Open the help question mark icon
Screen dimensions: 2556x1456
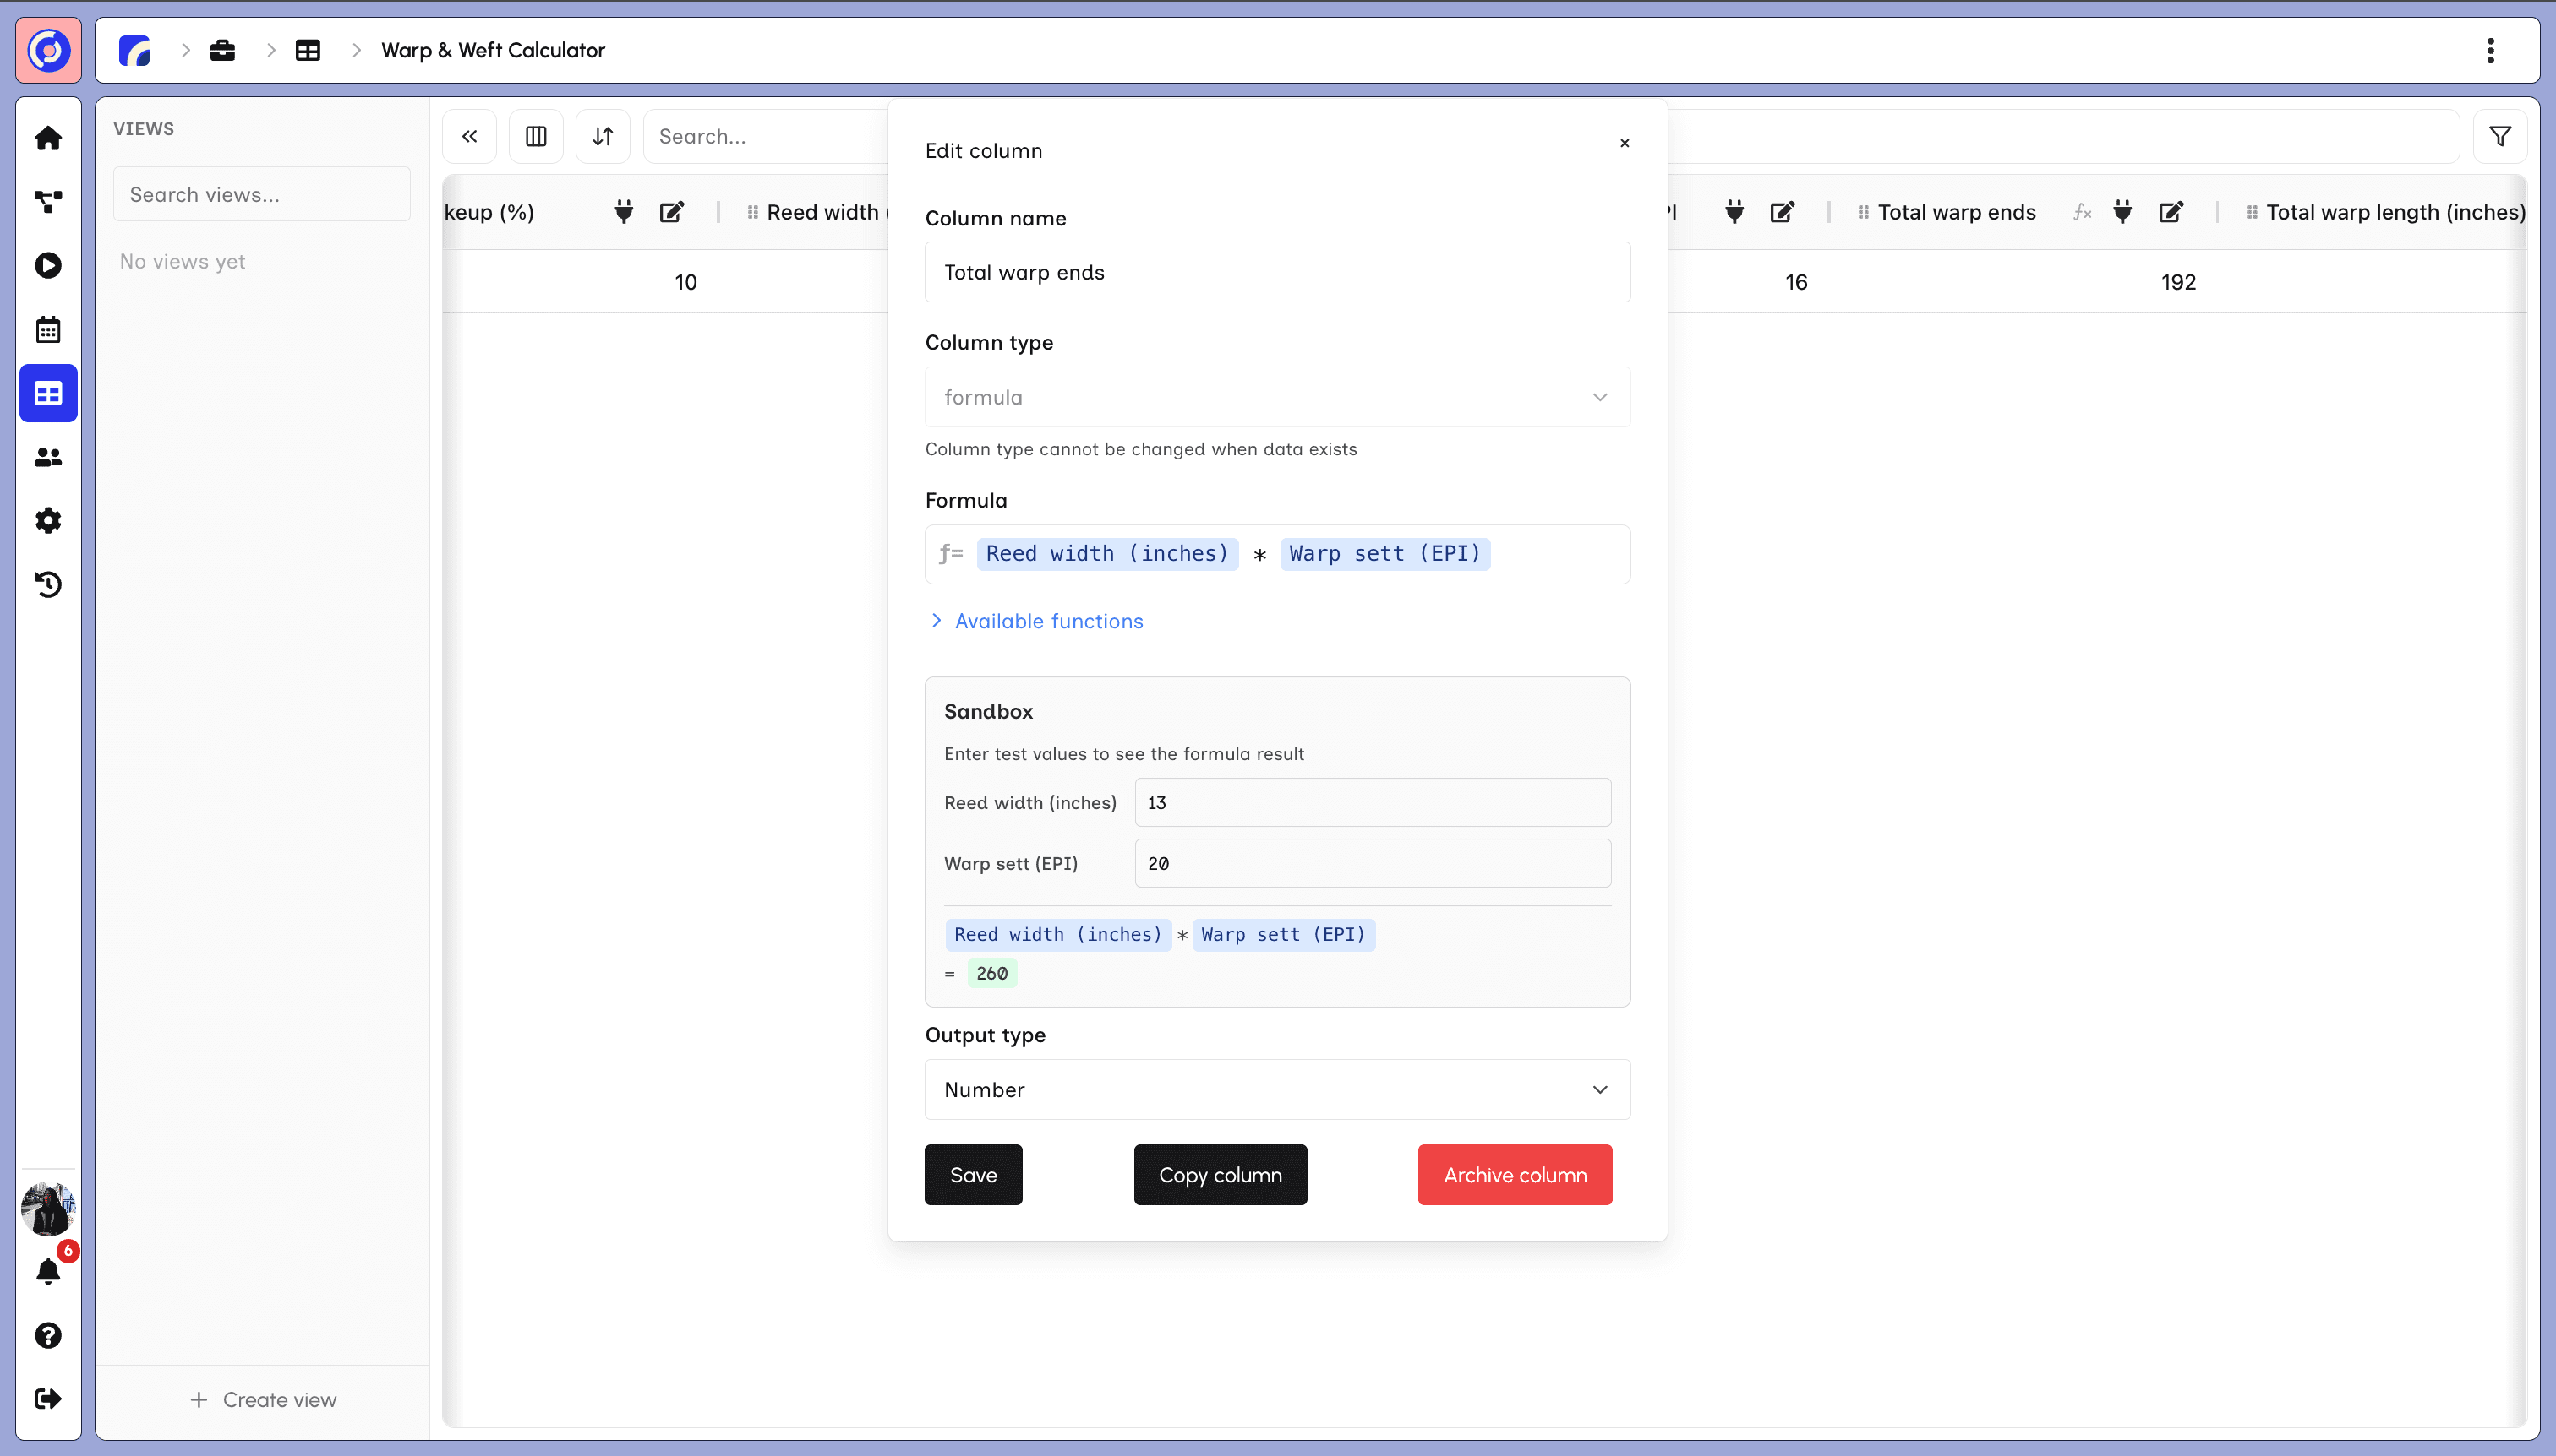point(48,1335)
